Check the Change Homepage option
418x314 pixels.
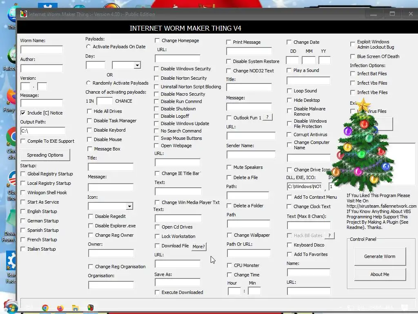pos(157,40)
